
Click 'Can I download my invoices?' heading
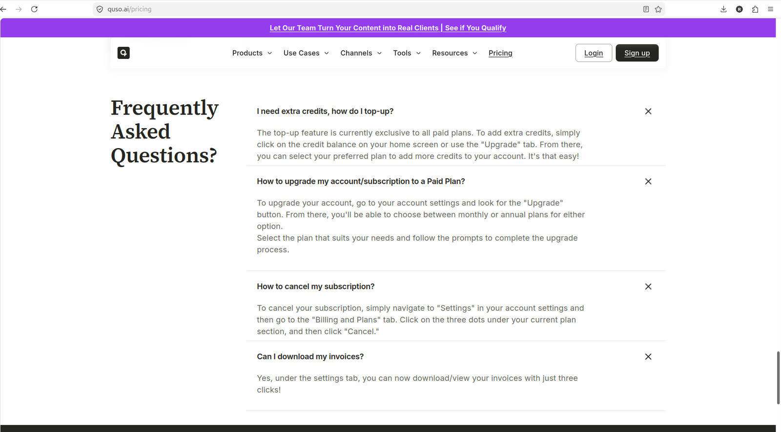tap(310, 357)
